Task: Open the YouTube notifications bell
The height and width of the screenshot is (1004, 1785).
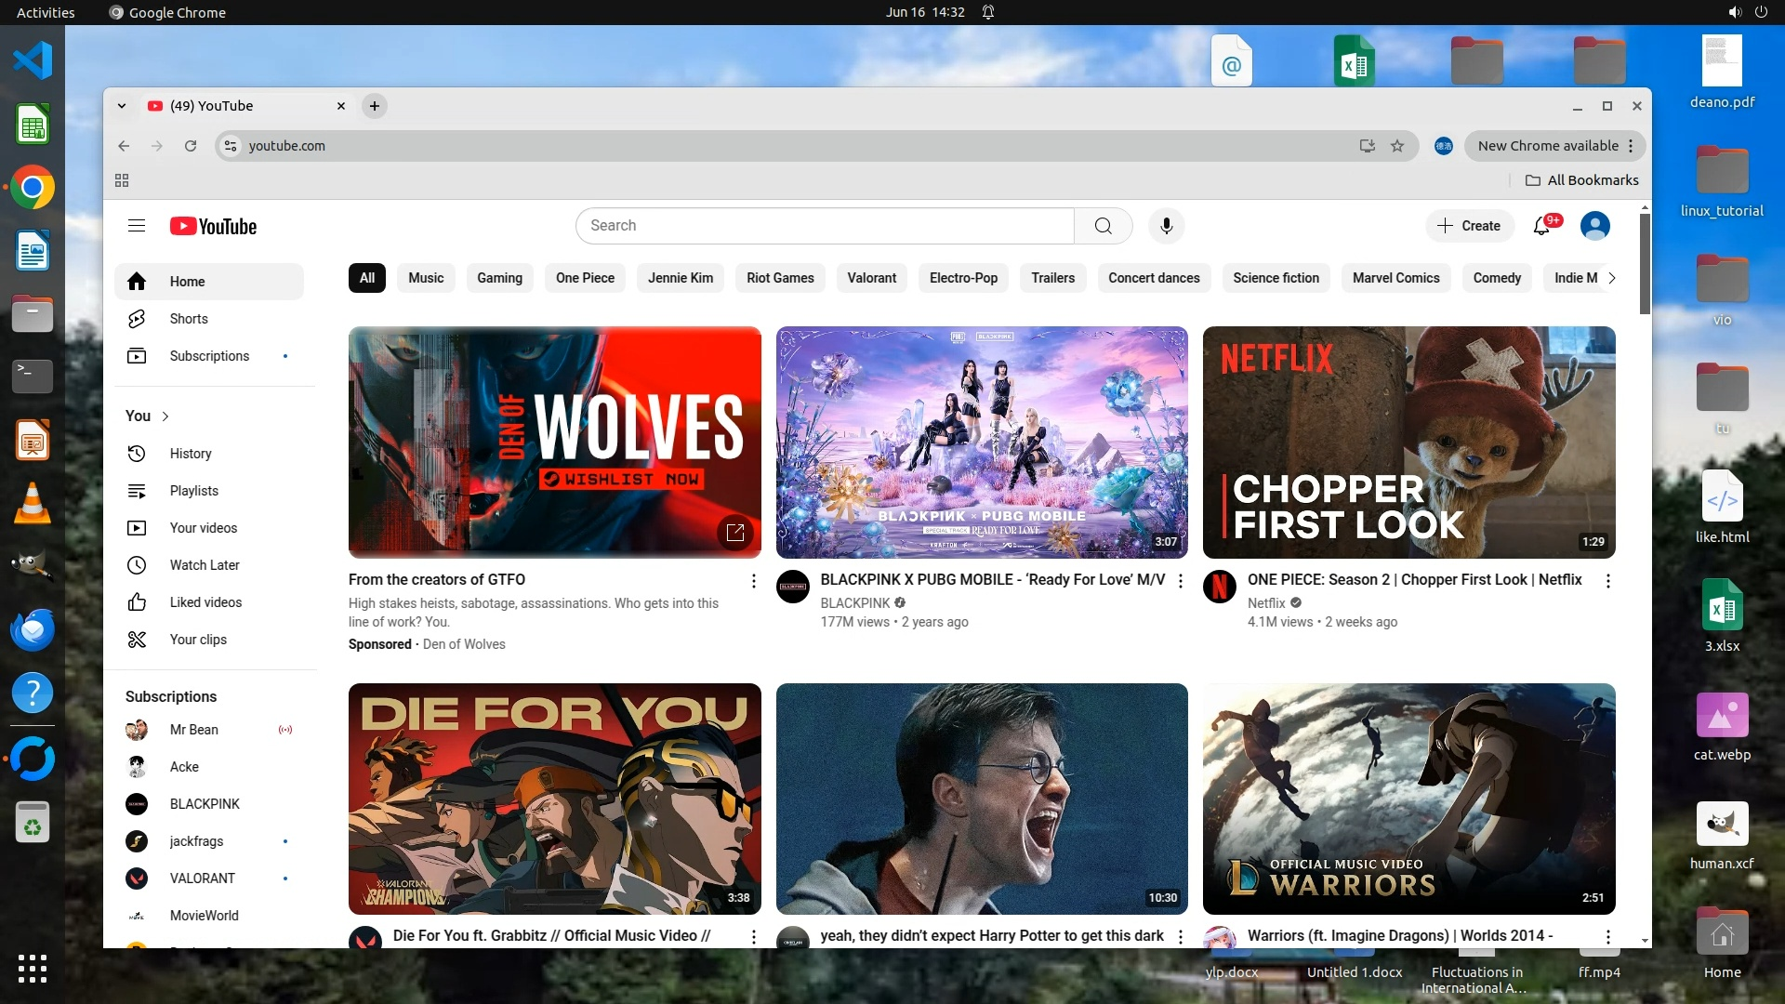Action: pyautogui.click(x=1542, y=226)
